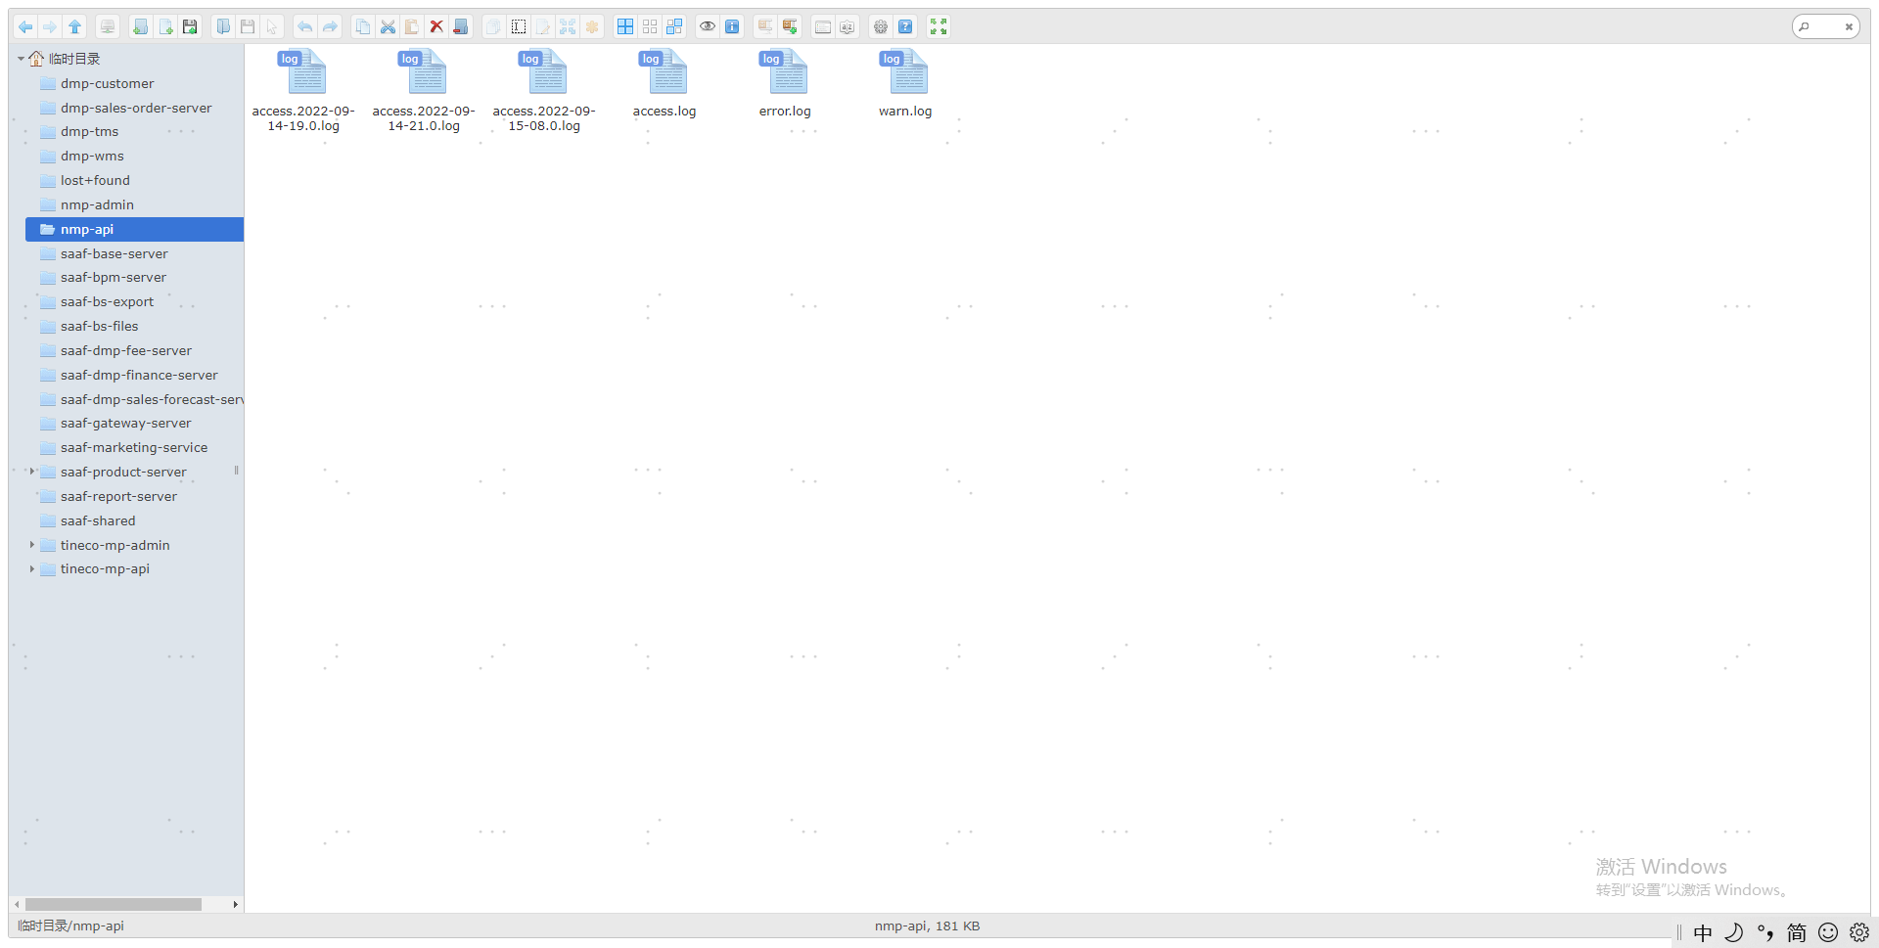Deselect all with the empty grid icon
This screenshot has width=1879, height=948.
tap(650, 26)
